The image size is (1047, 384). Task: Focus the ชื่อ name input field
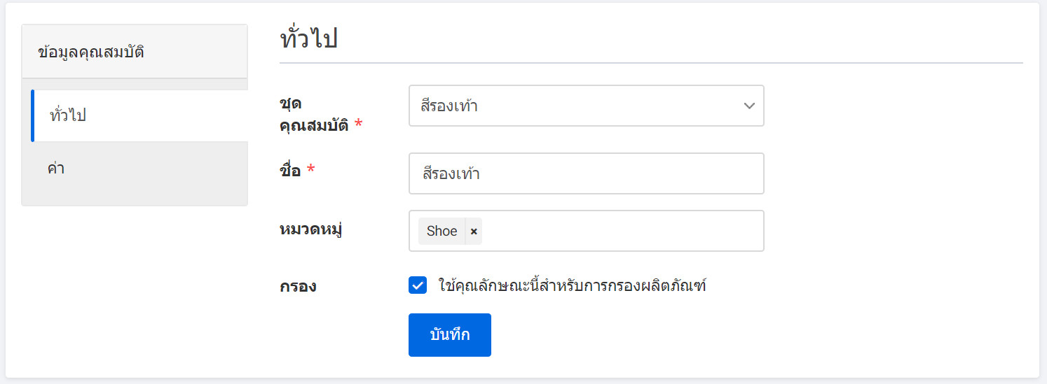click(x=586, y=173)
